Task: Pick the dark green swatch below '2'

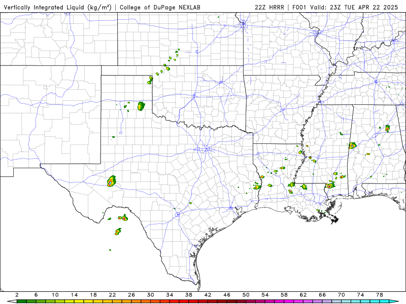Action: pos(22,301)
